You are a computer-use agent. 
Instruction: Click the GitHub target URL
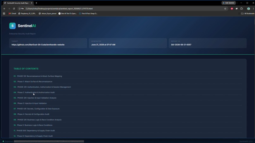[x=38, y=45]
